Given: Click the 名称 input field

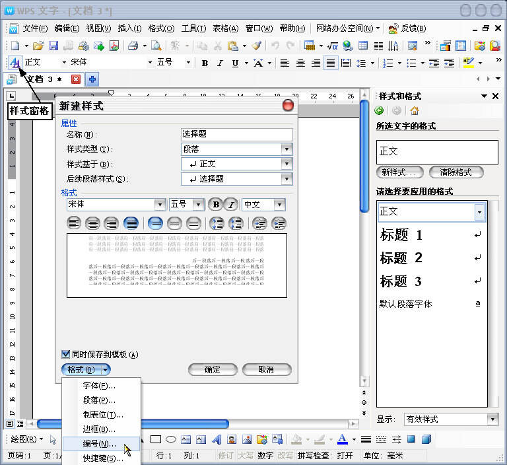Looking at the screenshot, I should [x=237, y=134].
